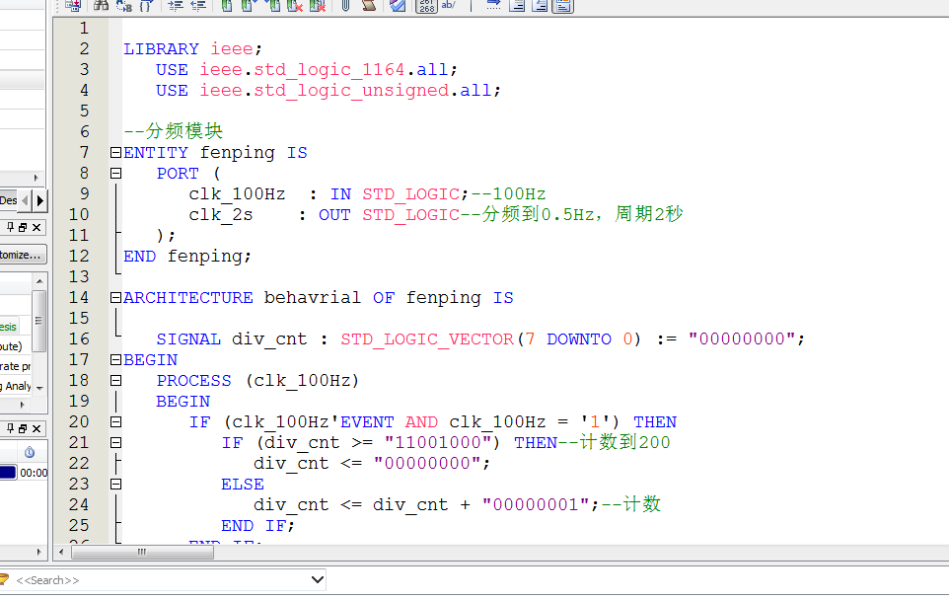This screenshot has width=949, height=601.
Task: Click the blue progress bar beside 00:00
Action: 8,473
